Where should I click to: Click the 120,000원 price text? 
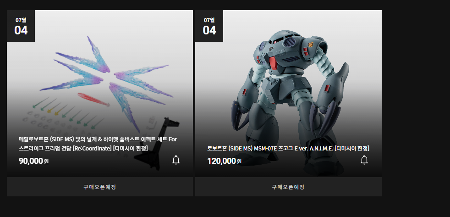coord(224,161)
